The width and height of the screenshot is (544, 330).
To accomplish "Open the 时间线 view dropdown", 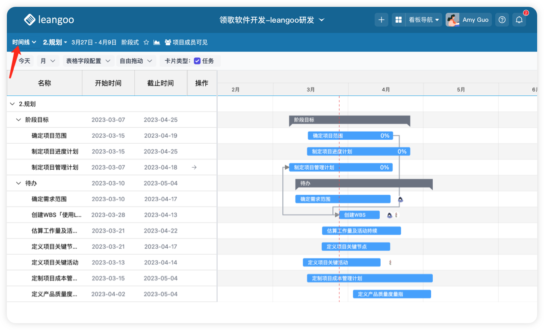I will 24,42.
